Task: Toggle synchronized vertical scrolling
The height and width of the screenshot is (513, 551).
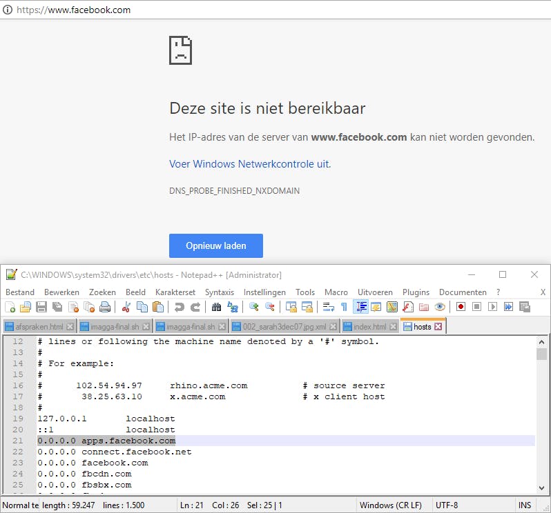Action: [x=291, y=307]
